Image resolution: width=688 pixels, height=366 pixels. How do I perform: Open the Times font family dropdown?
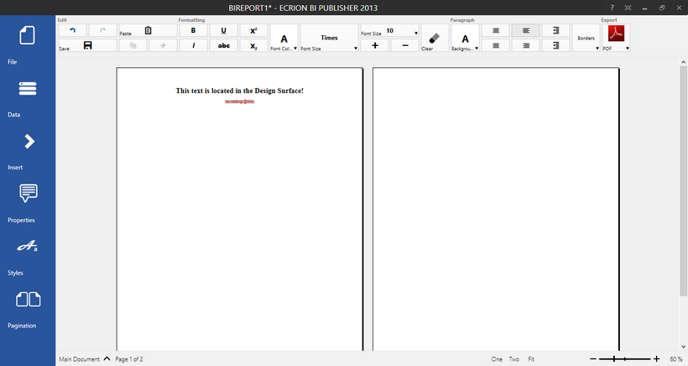(x=329, y=39)
